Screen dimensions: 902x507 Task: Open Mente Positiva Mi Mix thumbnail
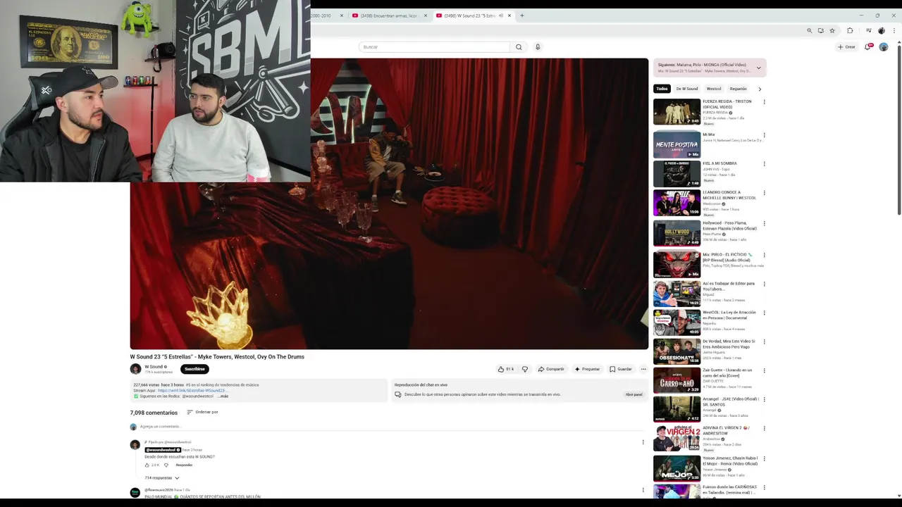tap(676, 144)
